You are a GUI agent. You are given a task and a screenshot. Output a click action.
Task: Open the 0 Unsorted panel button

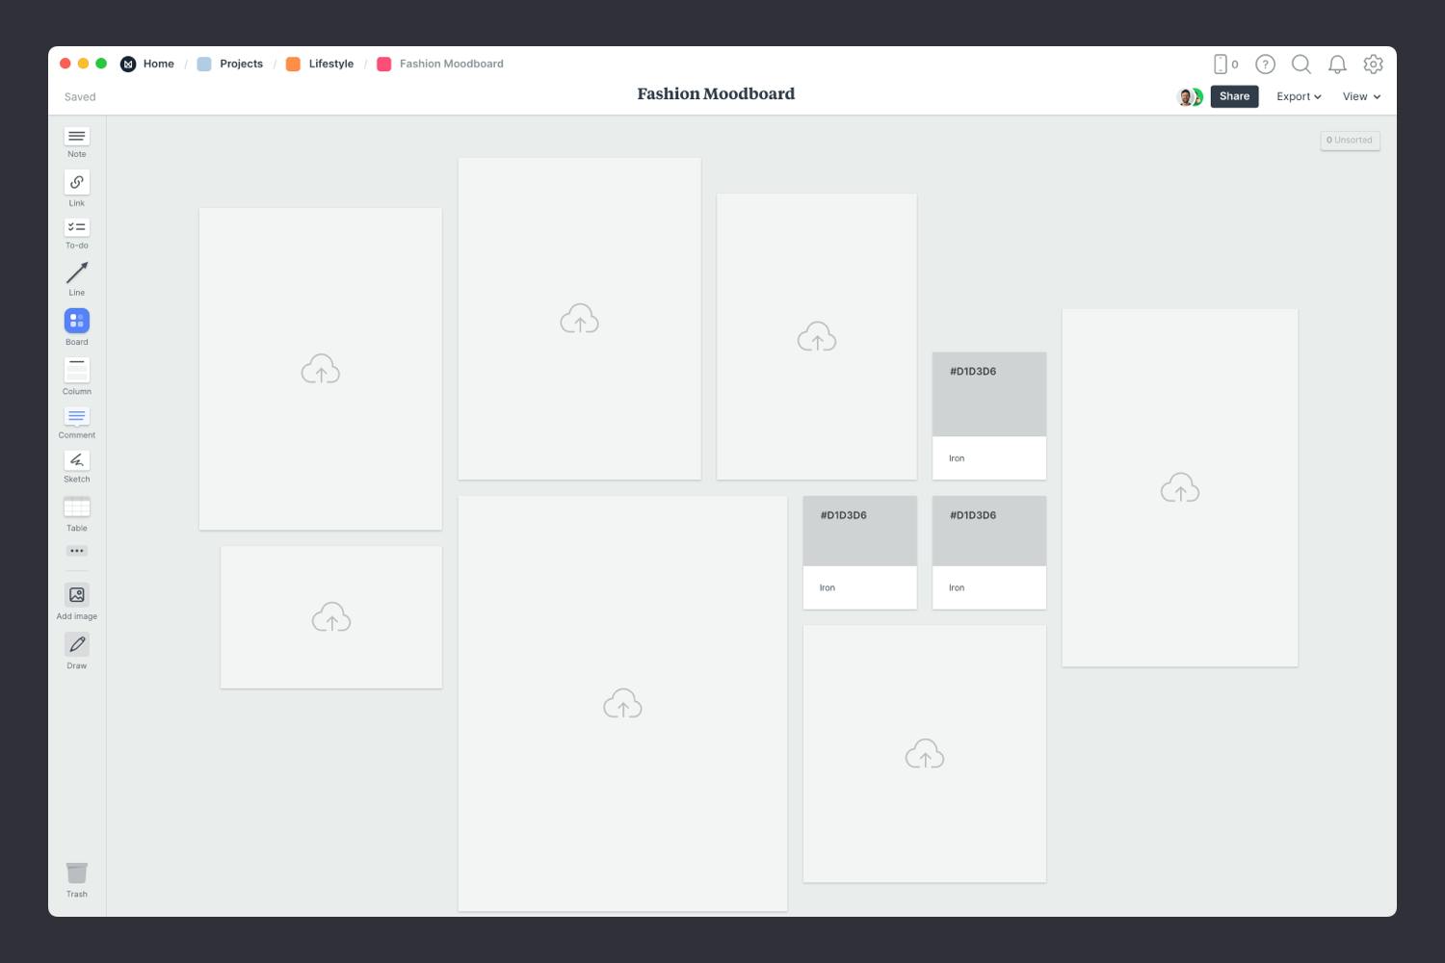point(1350,141)
